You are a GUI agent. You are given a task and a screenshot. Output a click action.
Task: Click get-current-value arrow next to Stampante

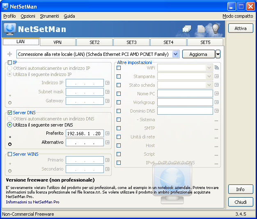[x=217, y=76]
